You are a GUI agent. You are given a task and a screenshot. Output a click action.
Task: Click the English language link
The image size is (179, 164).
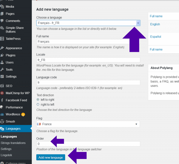click(155, 24)
